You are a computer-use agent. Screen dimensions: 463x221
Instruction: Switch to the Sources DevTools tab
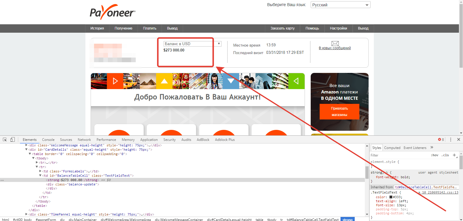66,139
